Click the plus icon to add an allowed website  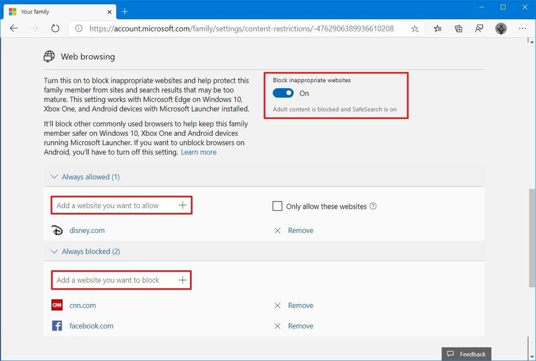[x=182, y=205]
